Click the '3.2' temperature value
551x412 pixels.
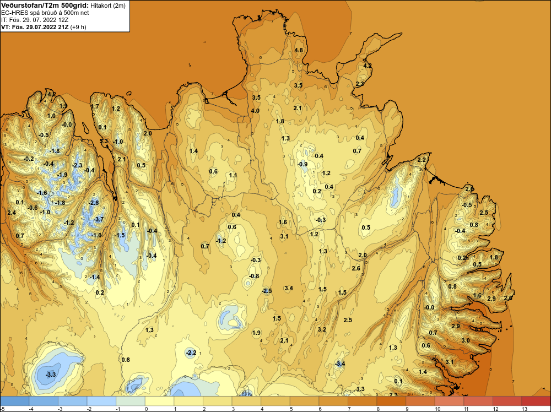point(322,329)
